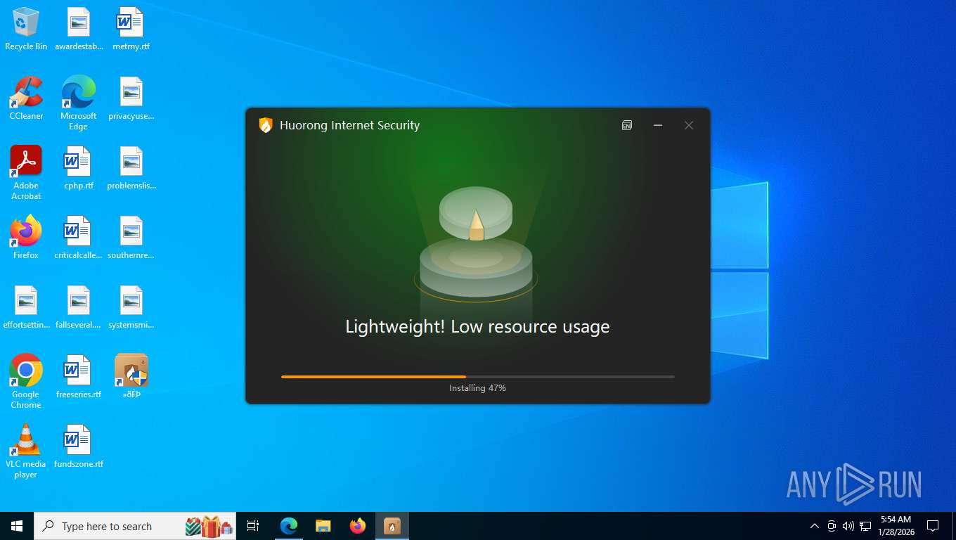Select the freeseries.rtf document icon
This screenshot has width=956, height=540.
point(79,377)
